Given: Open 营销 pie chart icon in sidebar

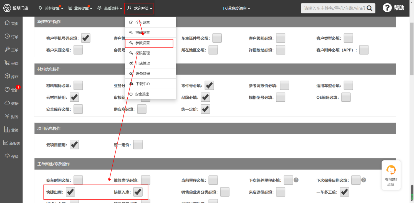Looking at the screenshot, I should tap(7, 89).
